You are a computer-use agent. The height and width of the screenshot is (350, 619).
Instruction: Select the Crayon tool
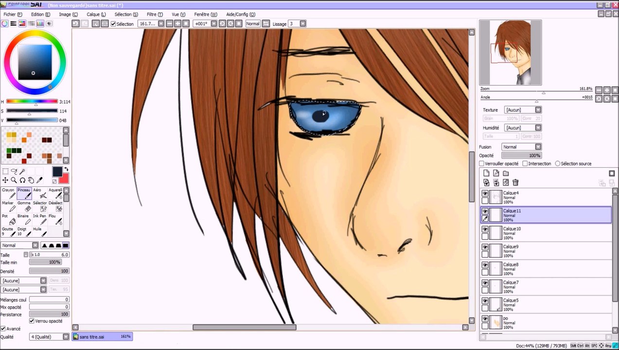click(x=8, y=193)
